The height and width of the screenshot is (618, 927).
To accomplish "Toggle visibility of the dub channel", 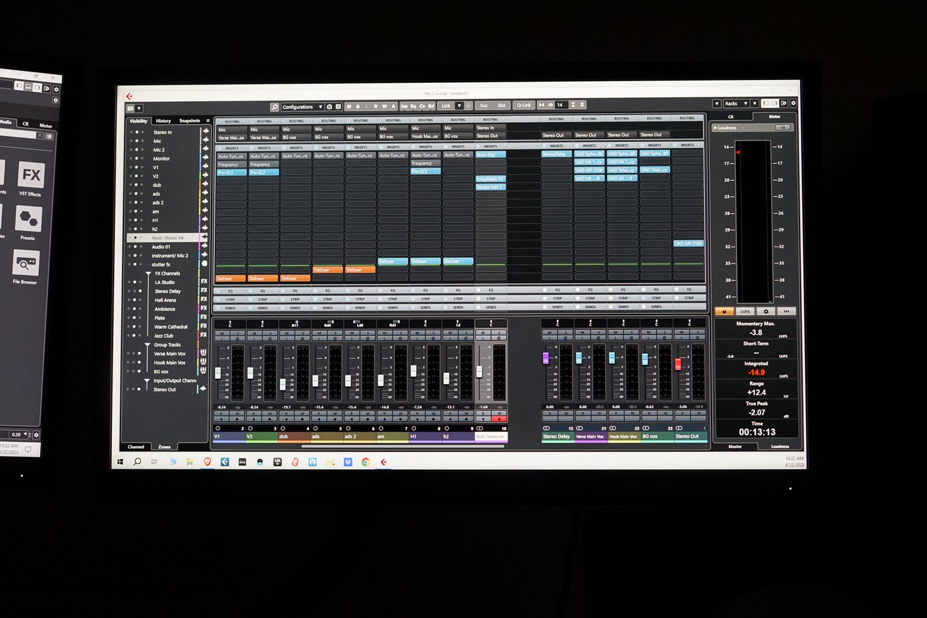I will click(x=135, y=185).
